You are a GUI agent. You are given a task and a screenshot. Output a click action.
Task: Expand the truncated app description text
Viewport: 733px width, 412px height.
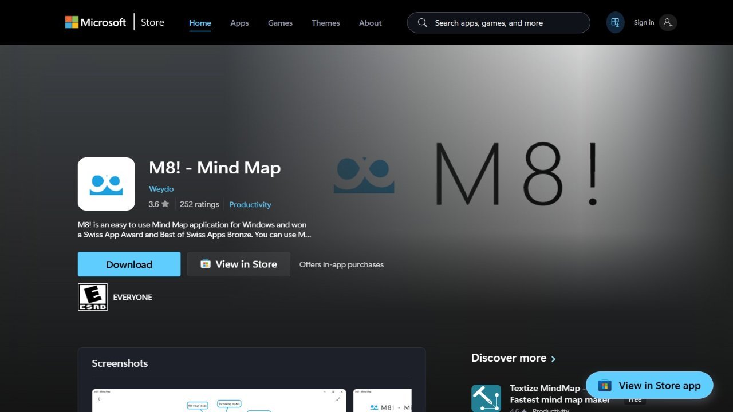(195, 229)
